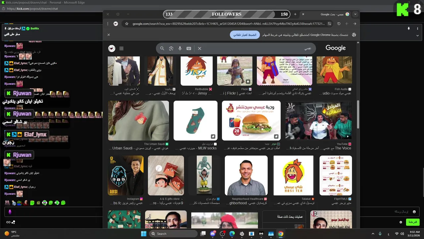The width and height of the screenshot is (424, 239).
Task: Expand Chrome tab search dropdown arrow
Action: (x=355, y=14)
